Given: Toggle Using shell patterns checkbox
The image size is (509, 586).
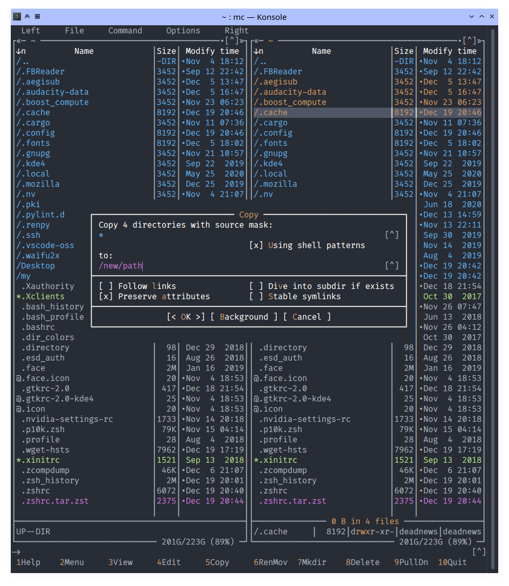Looking at the screenshot, I should (x=256, y=245).
